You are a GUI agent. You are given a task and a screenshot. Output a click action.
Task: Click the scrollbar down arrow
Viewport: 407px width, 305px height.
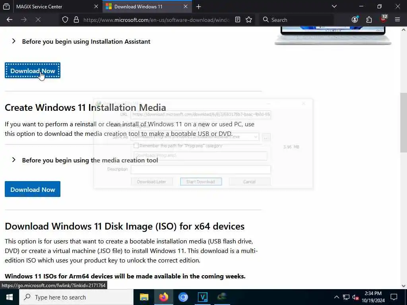click(403, 286)
